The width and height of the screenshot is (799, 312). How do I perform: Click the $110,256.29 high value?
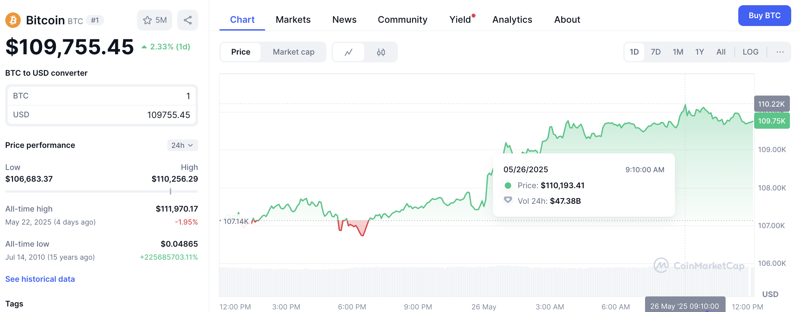(175, 179)
